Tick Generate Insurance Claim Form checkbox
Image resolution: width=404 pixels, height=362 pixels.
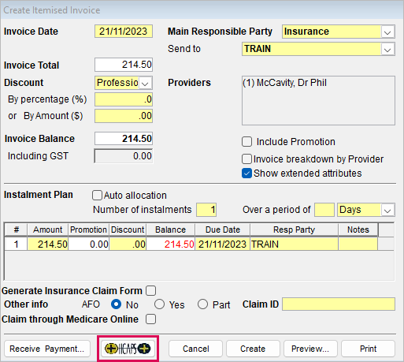pyautogui.click(x=151, y=291)
